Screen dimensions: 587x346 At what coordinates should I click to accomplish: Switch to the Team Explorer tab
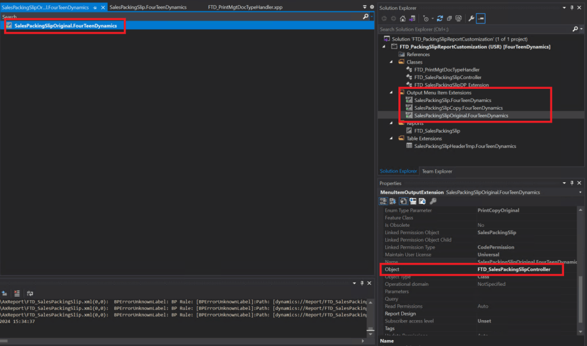coord(436,171)
